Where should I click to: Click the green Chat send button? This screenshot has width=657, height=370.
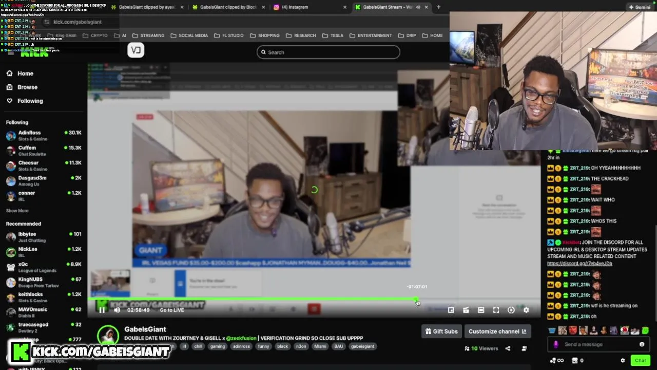(x=640, y=360)
